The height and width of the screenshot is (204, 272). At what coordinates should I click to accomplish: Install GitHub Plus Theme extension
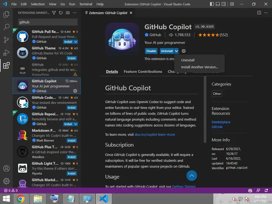(x=72, y=157)
